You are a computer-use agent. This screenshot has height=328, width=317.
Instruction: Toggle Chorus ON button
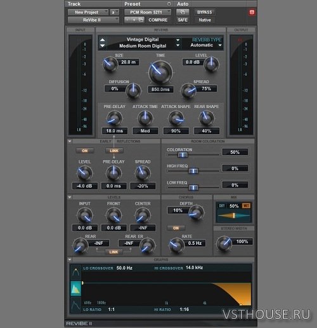click(x=176, y=228)
